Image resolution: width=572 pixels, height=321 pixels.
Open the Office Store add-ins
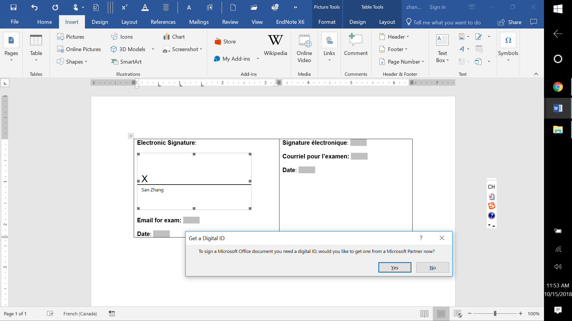[225, 42]
